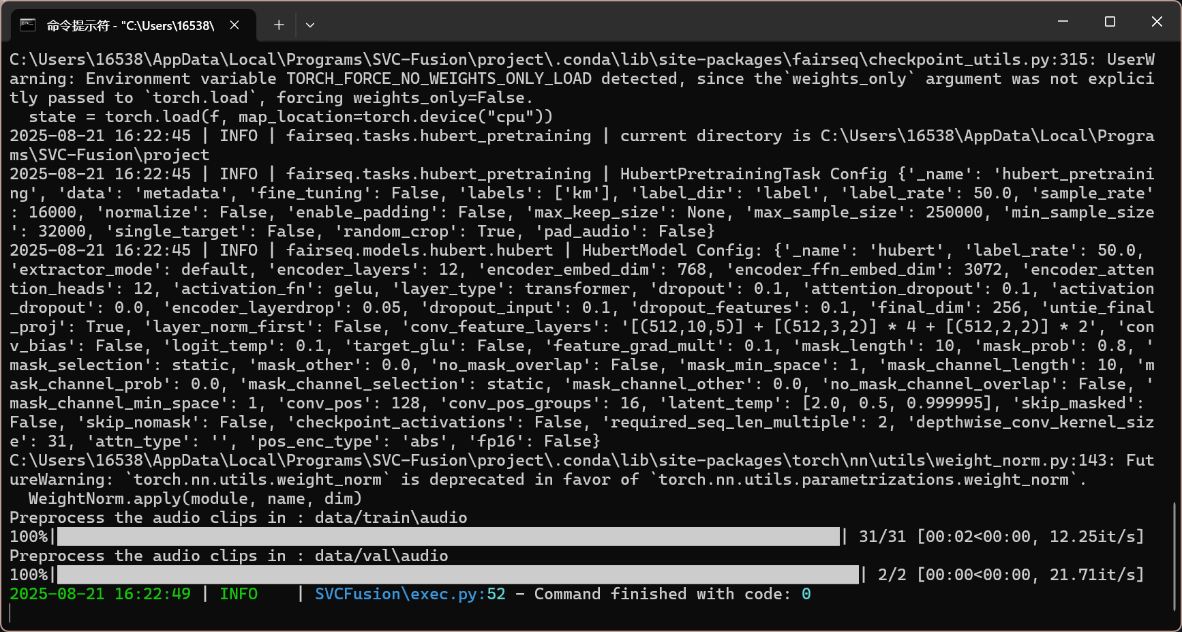Close the 命令提示符 tab
Screen dimensions: 1182x632
pos(234,25)
